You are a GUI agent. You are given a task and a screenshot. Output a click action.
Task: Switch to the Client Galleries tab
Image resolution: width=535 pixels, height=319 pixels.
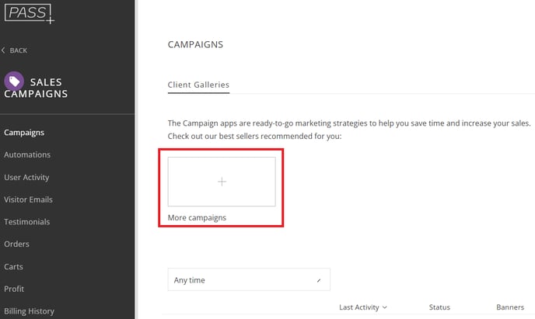click(198, 85)
